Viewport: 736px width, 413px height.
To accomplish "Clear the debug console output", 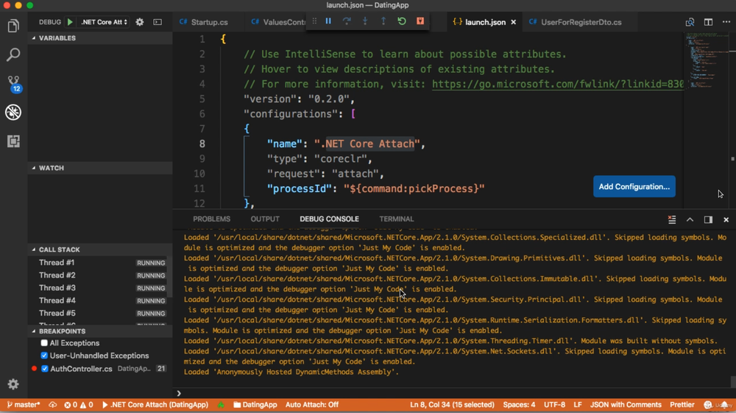I will tap(672, 219).
